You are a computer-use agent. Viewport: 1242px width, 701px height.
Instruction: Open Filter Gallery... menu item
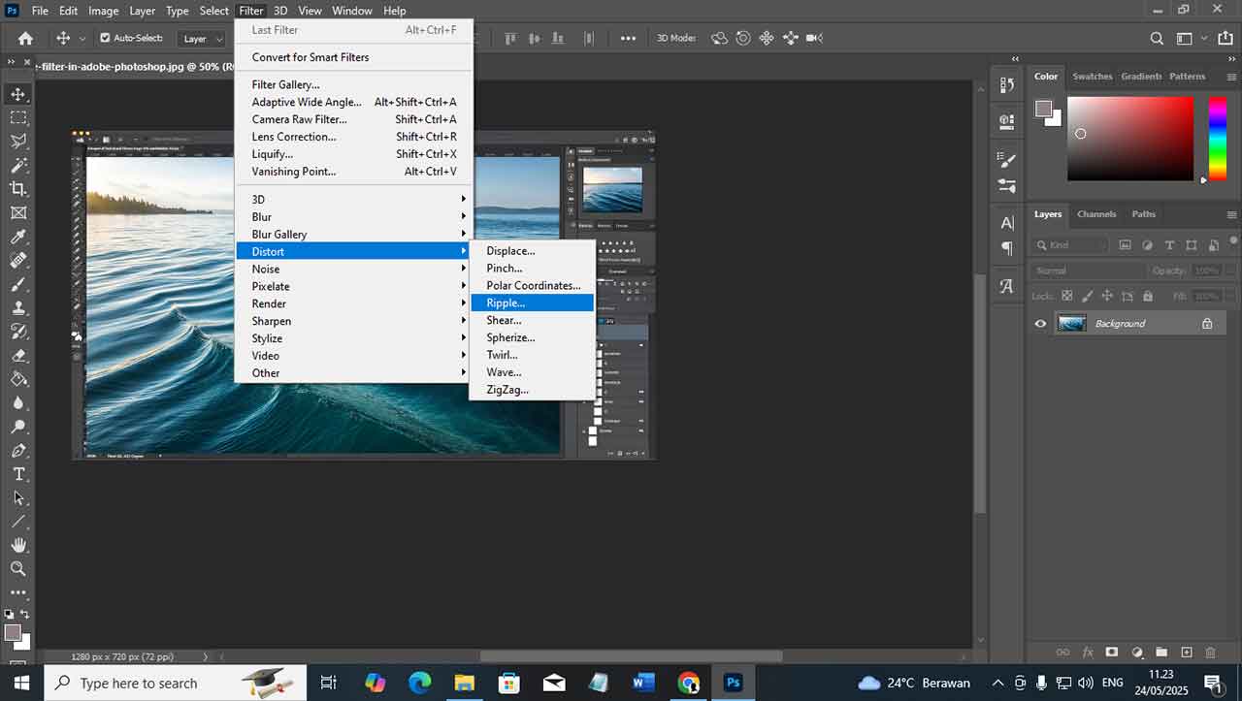click(353, 85)
